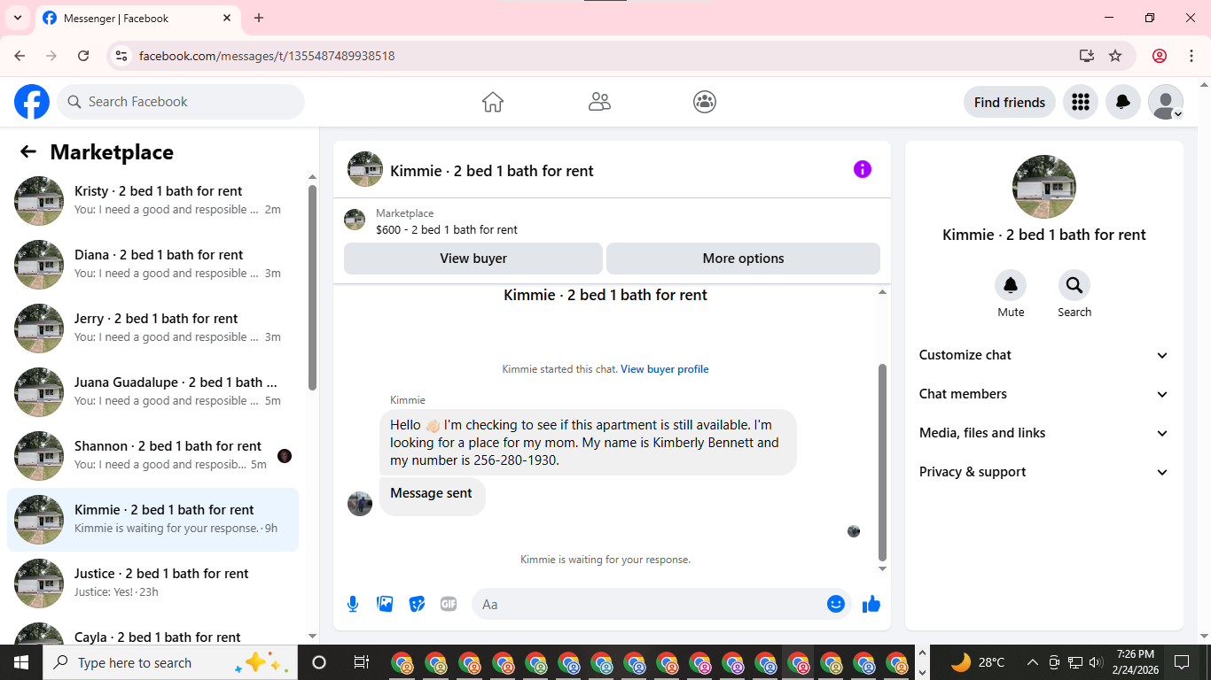1211x680 pixels.
Task: Expand Media, files and links section
Action: [1044, 433]
